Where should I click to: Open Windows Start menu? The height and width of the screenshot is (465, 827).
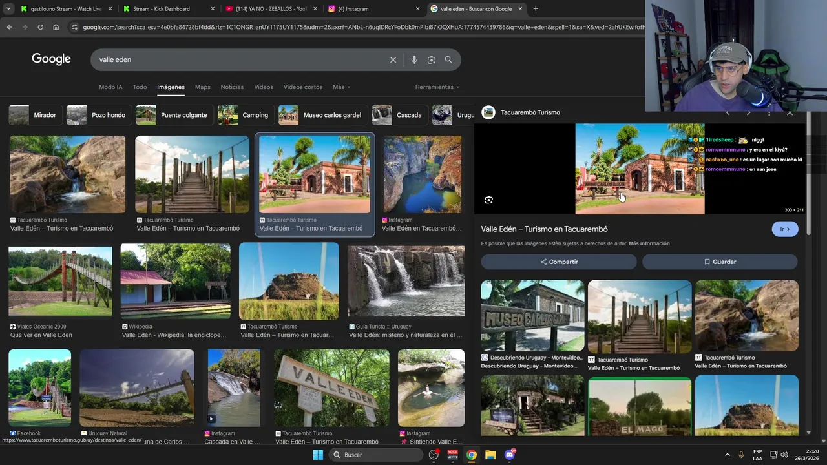point(318,455)
